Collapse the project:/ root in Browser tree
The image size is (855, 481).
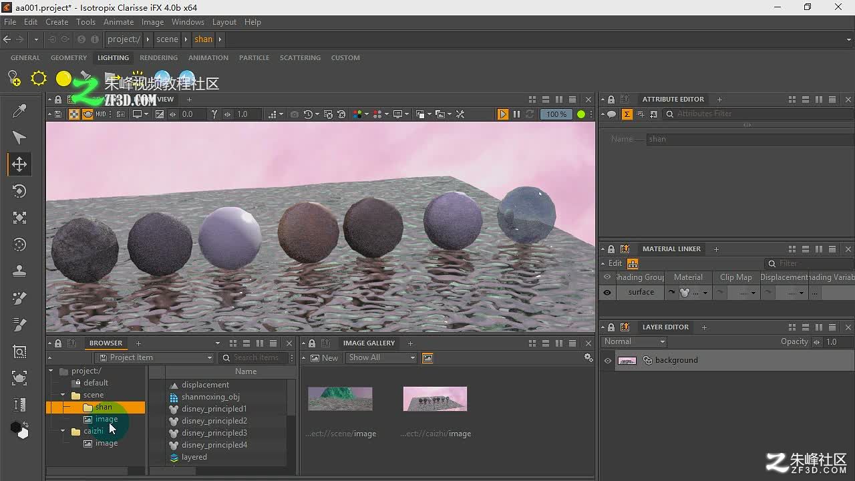51,371
